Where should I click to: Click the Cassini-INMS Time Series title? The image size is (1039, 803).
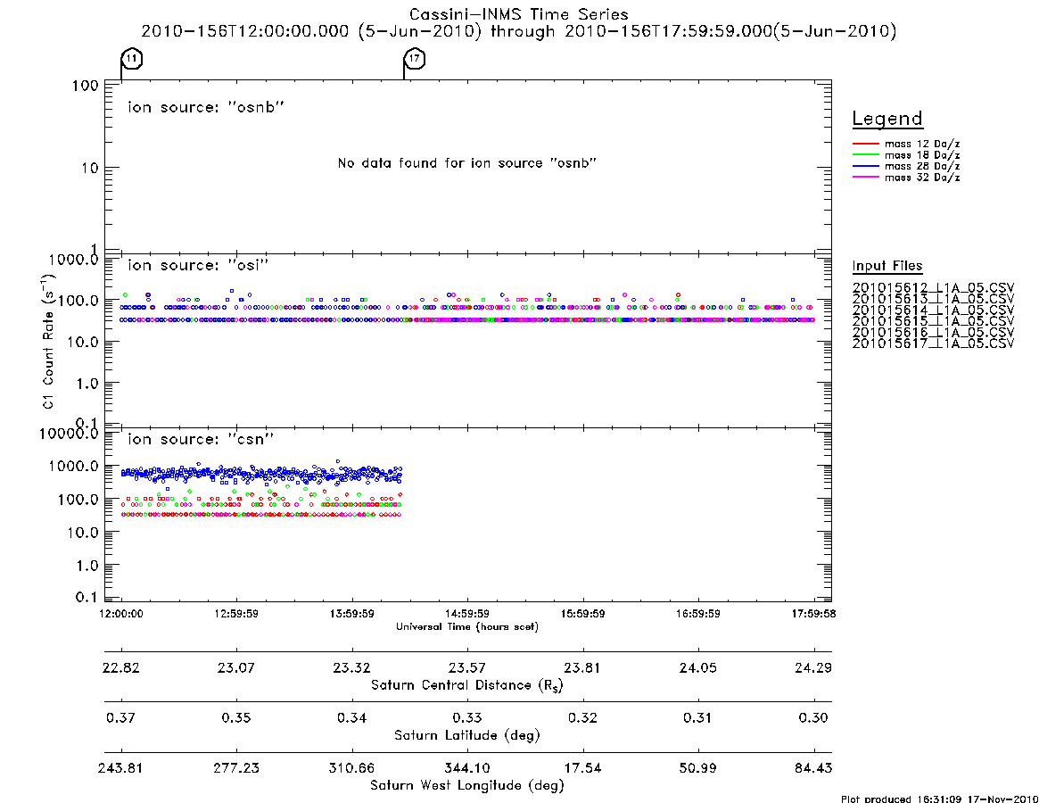519,14
